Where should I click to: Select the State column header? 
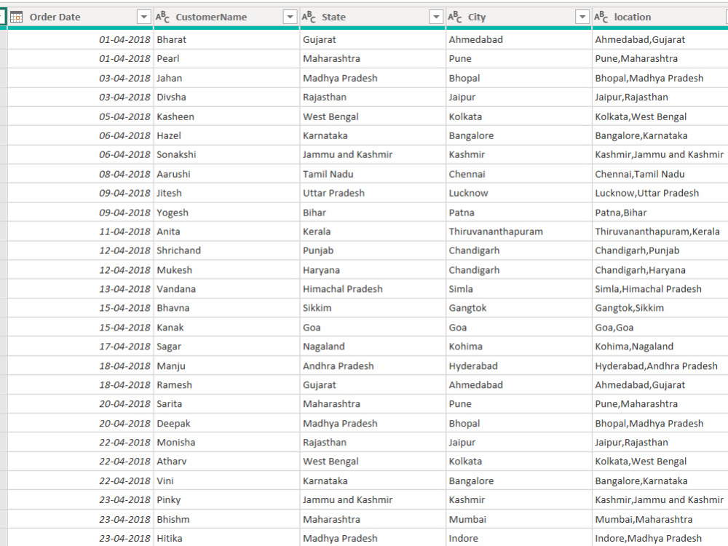(373, 17)
